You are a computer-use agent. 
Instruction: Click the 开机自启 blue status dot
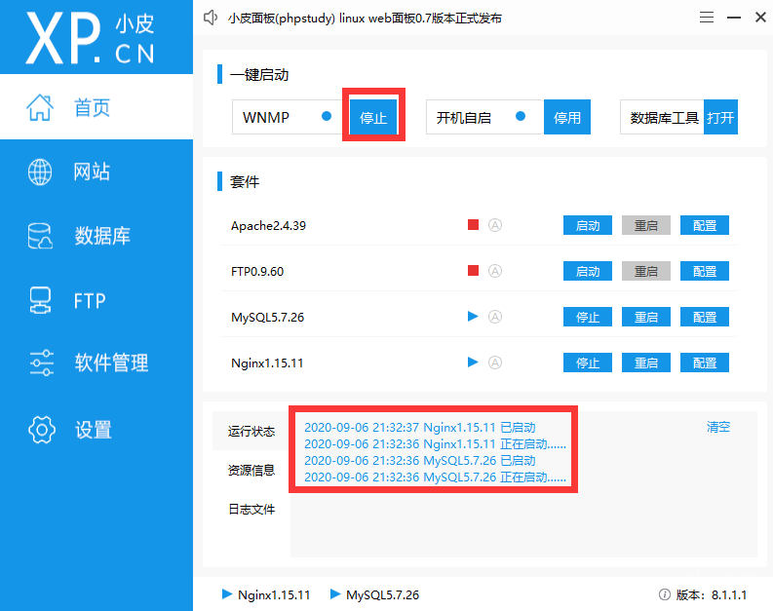[521, 116]
